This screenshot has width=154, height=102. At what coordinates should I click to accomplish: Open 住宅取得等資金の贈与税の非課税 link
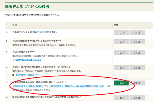tap(28, 86)
